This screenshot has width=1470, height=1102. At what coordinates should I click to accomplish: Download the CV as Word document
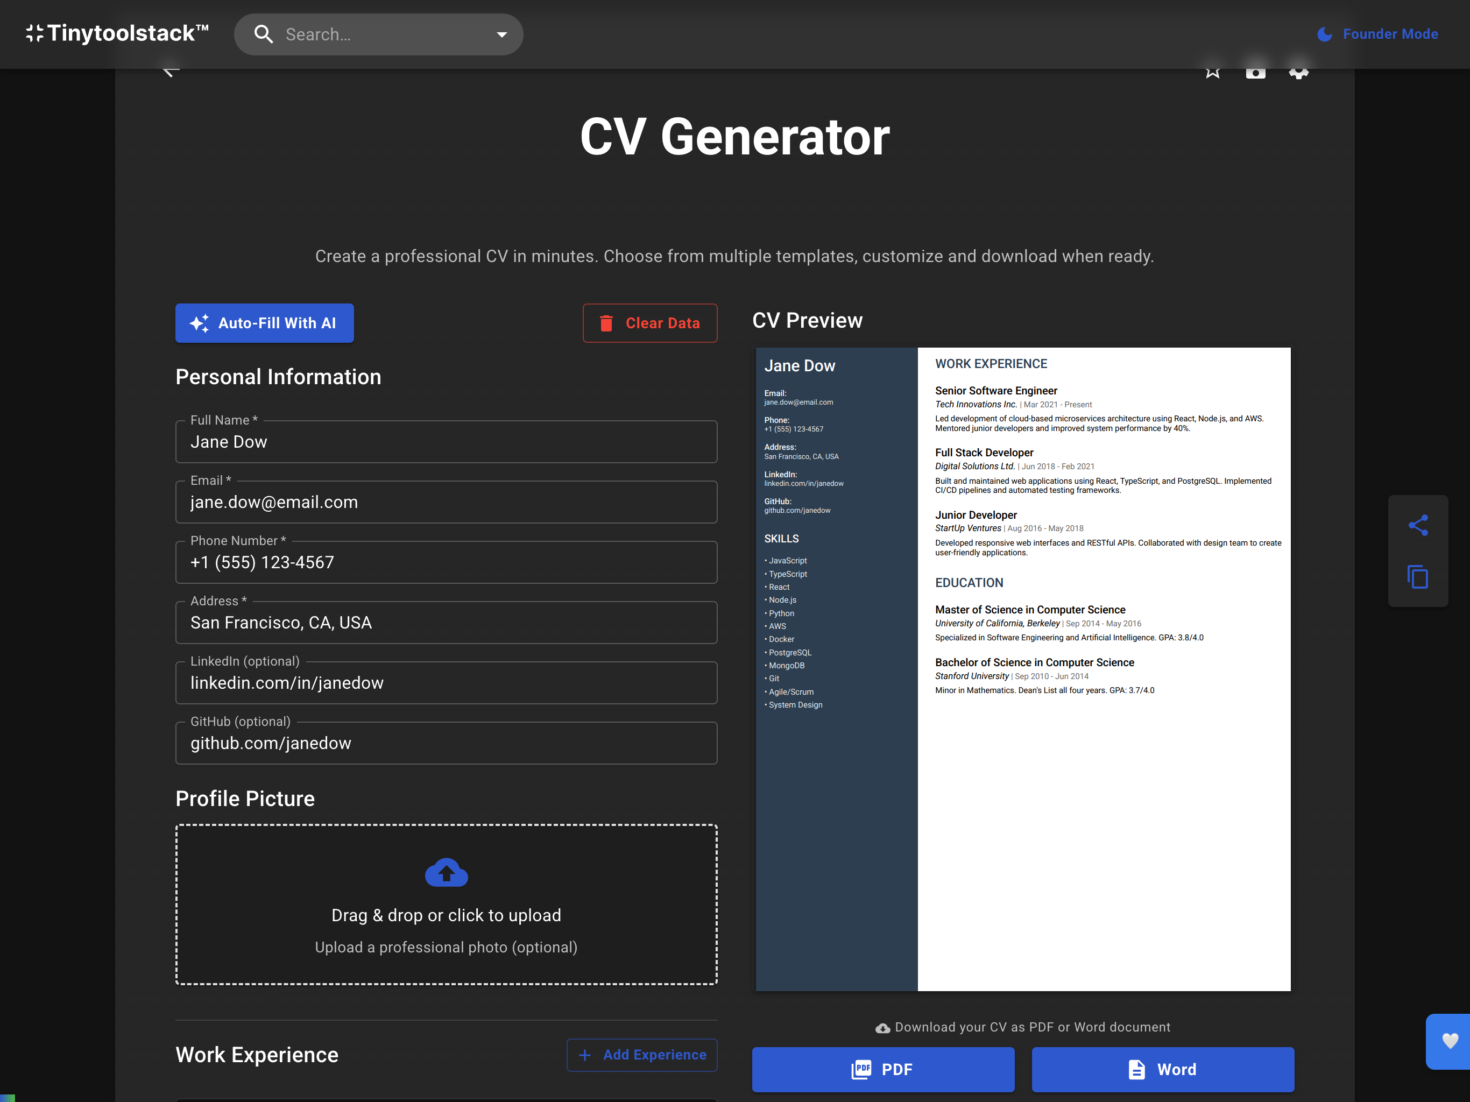click(x=1162, y=1069)
